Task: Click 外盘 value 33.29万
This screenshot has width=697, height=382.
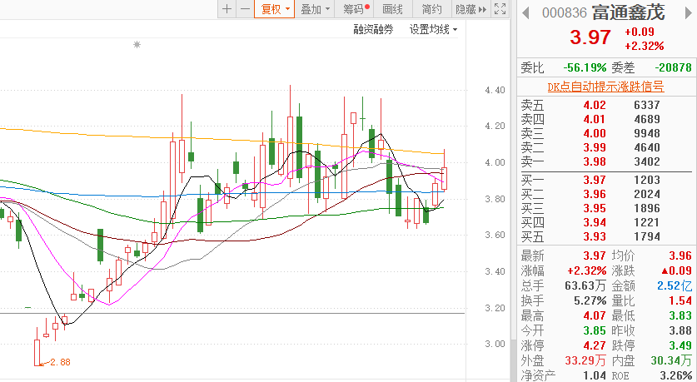Action: [585, 360]
